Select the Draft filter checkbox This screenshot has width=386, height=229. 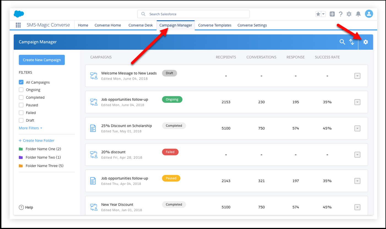[21, 120]
